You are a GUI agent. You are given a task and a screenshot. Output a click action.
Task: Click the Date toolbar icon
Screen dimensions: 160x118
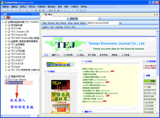pos(51,10)
